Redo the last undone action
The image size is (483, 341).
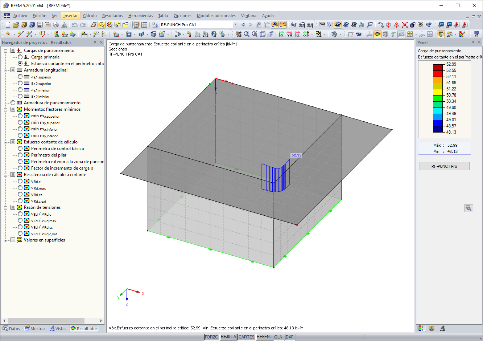pos(83,25)
